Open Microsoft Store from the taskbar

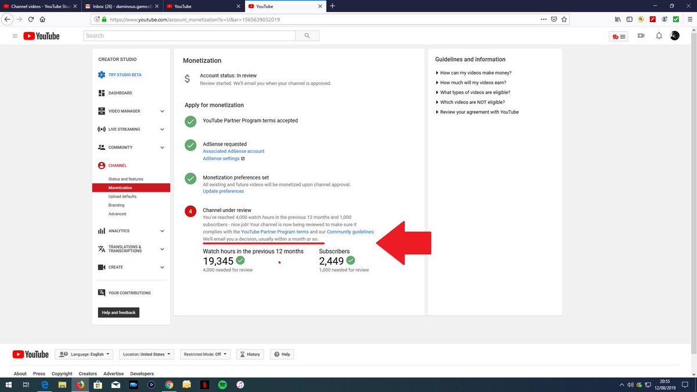click(98, 384)
